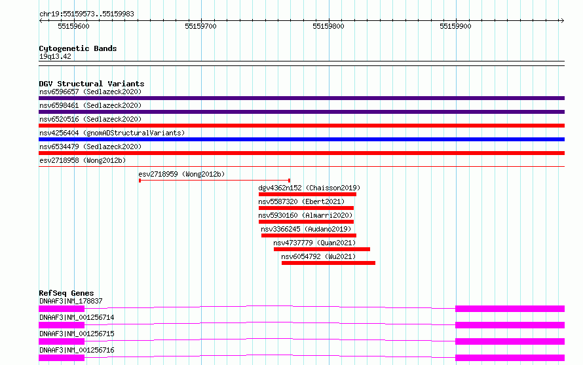Click the right exon of DNAAF3|NM_001256714

click(510, 325)
